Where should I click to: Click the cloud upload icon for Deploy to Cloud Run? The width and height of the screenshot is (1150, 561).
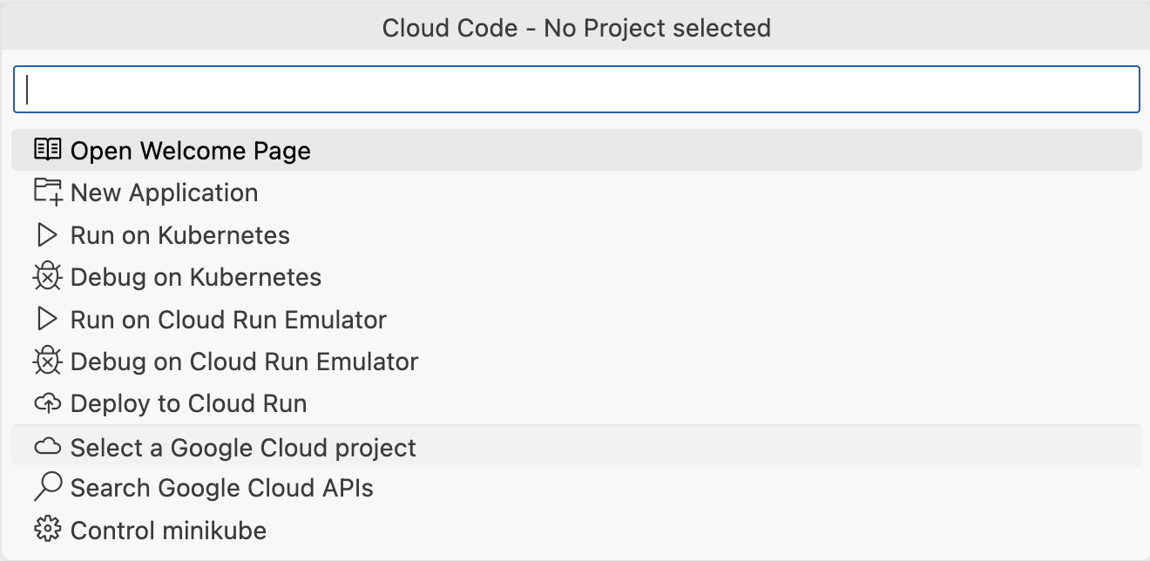coord(48,403)
